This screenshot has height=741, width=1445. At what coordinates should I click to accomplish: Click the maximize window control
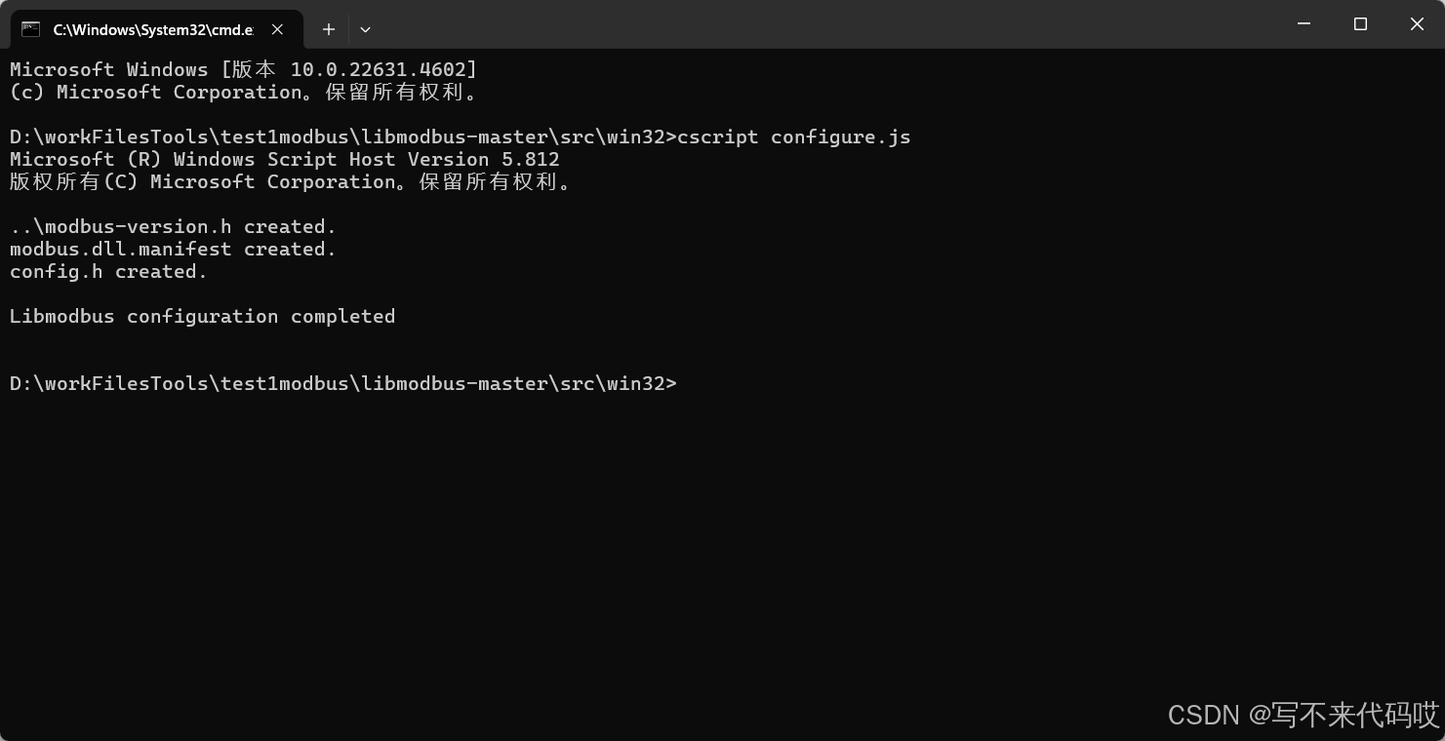(x=1360, y=24)
